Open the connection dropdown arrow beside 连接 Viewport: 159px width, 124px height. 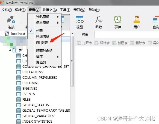(21, 22)
